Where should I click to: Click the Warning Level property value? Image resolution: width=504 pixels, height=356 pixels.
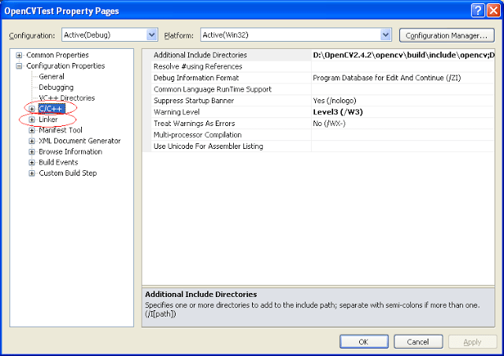(338, 112)
